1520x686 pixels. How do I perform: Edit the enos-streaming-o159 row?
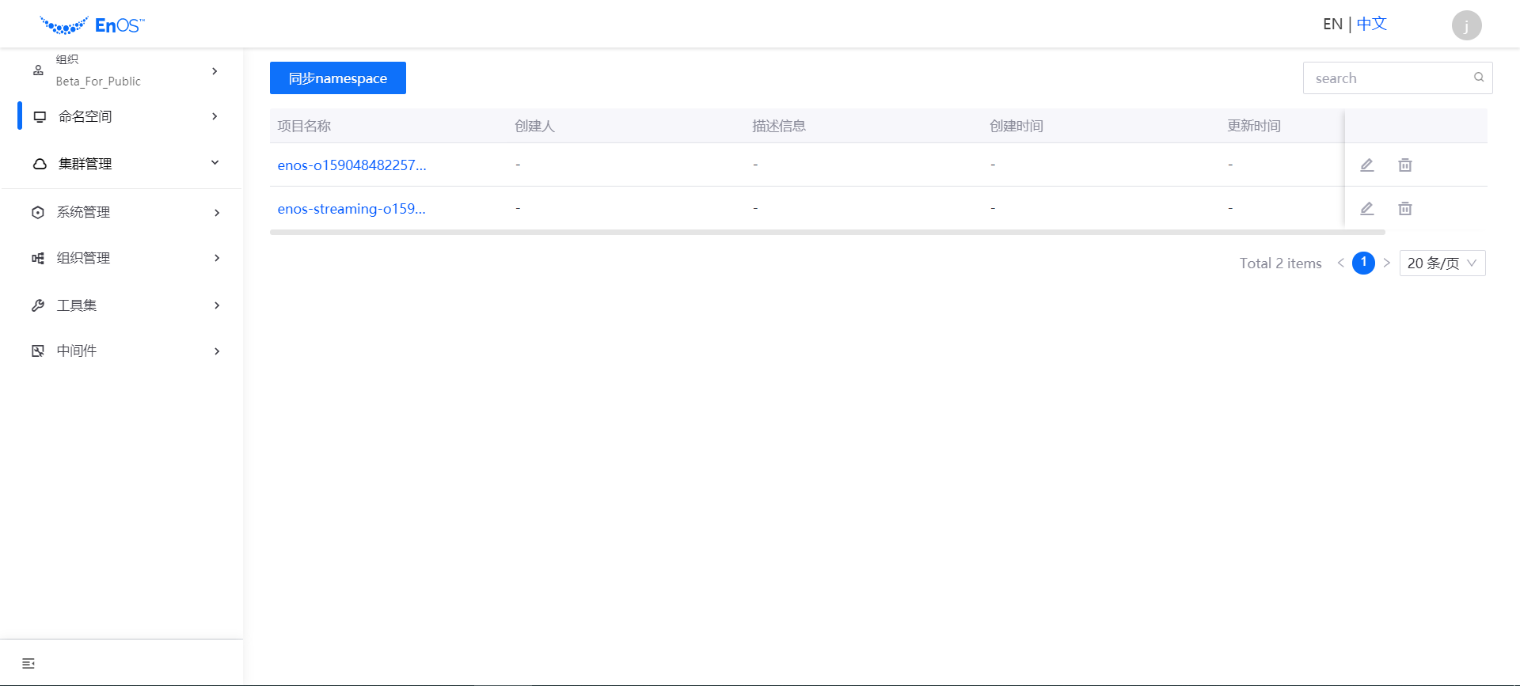click(1367, 208)
